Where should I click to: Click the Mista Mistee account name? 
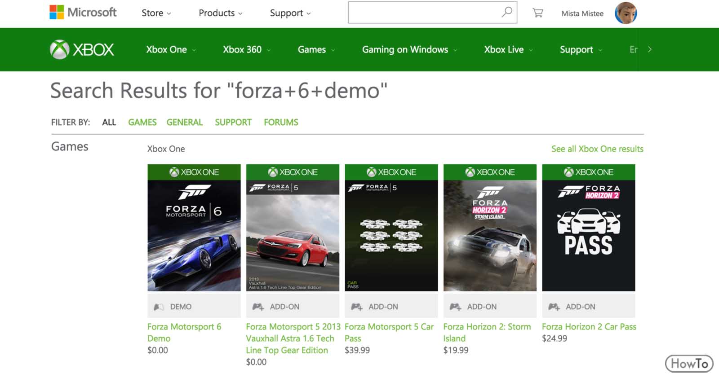pos(582,13)
